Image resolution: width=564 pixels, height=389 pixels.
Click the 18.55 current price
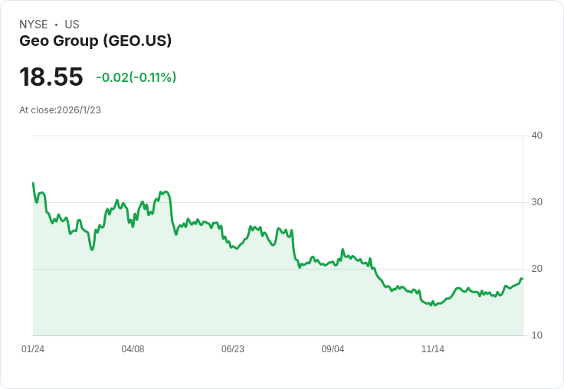[x=51, y=77]
